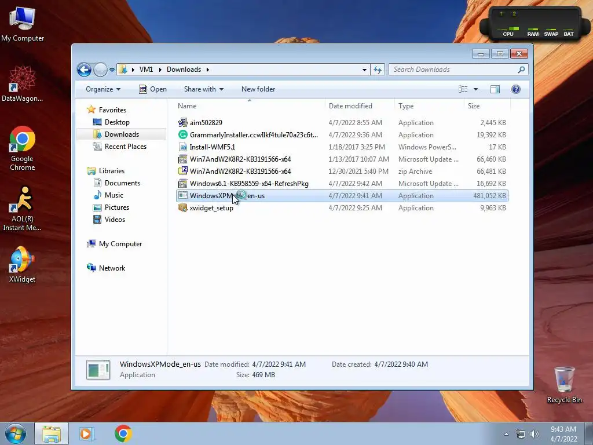Select the Win7AndW2K8R2 zip Archive icon
This screenshot has height=445, width=593.
(182, 171)
